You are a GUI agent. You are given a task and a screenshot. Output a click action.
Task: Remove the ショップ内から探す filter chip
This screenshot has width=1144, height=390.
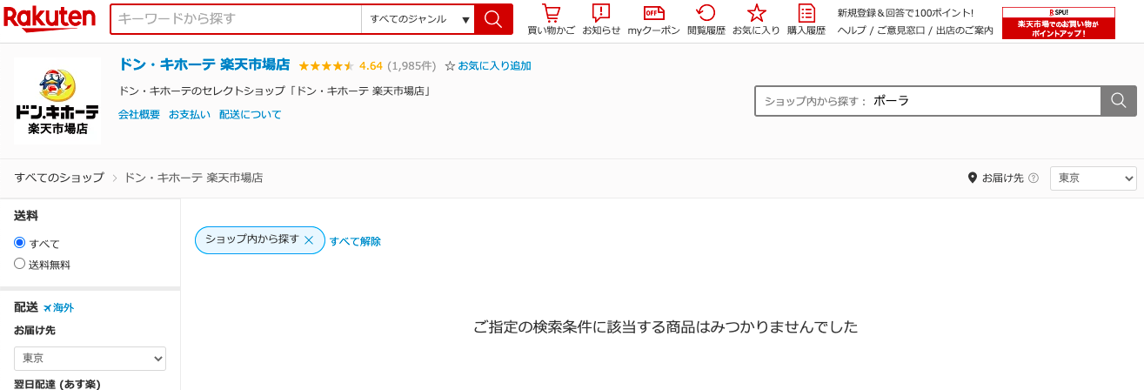(309, 240)
